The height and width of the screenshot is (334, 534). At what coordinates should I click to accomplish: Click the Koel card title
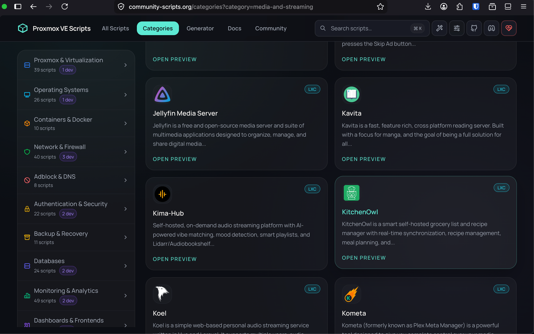160,313
